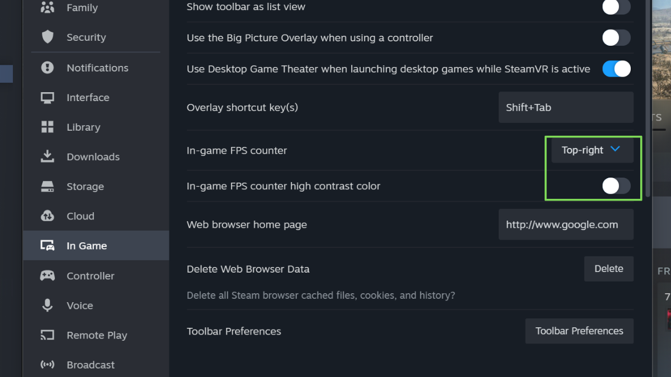Screen dimensions: 671x377
Task: Select the Storage drive icon
Action: coord(48,186)
